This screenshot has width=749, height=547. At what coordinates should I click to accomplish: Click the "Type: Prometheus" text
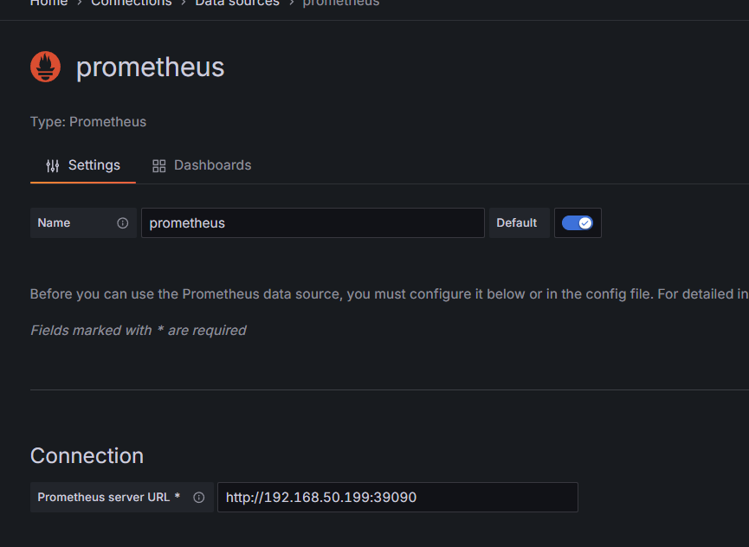click(88, 122)
